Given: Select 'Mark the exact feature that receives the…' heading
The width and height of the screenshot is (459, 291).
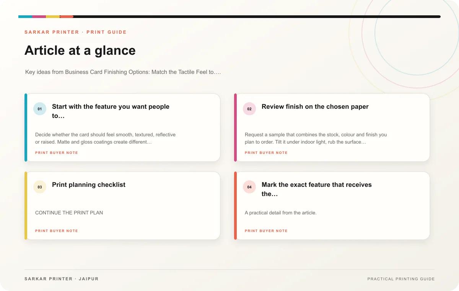Looking at the screenshot, I should (x=317, y=189).
